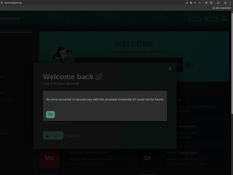Image resolution: width=233 pixels, height=175 pixels.
Task: Open the Chrome three-dot menu
Action: pos(230,3)
